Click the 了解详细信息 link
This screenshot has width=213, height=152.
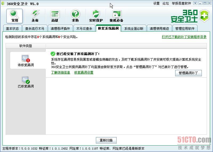tap(61, 72)
